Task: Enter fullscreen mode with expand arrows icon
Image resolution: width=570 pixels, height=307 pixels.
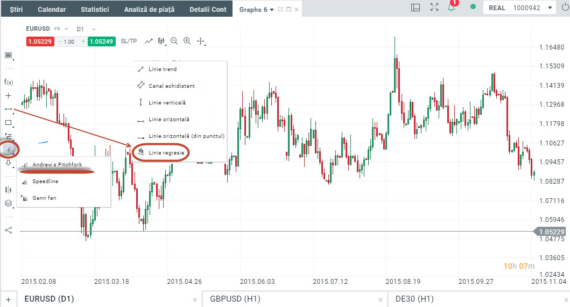Action: coord(434,8)
